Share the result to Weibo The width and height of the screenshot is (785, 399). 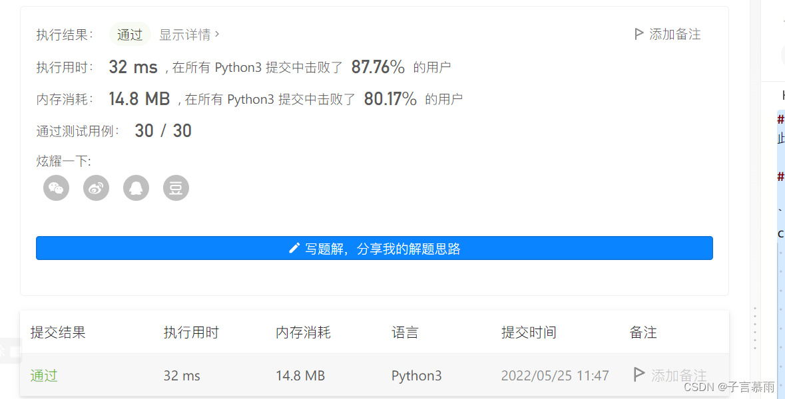pos(96,188)
